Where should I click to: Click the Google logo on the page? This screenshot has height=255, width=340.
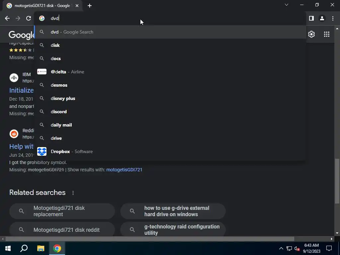(22, 35)
